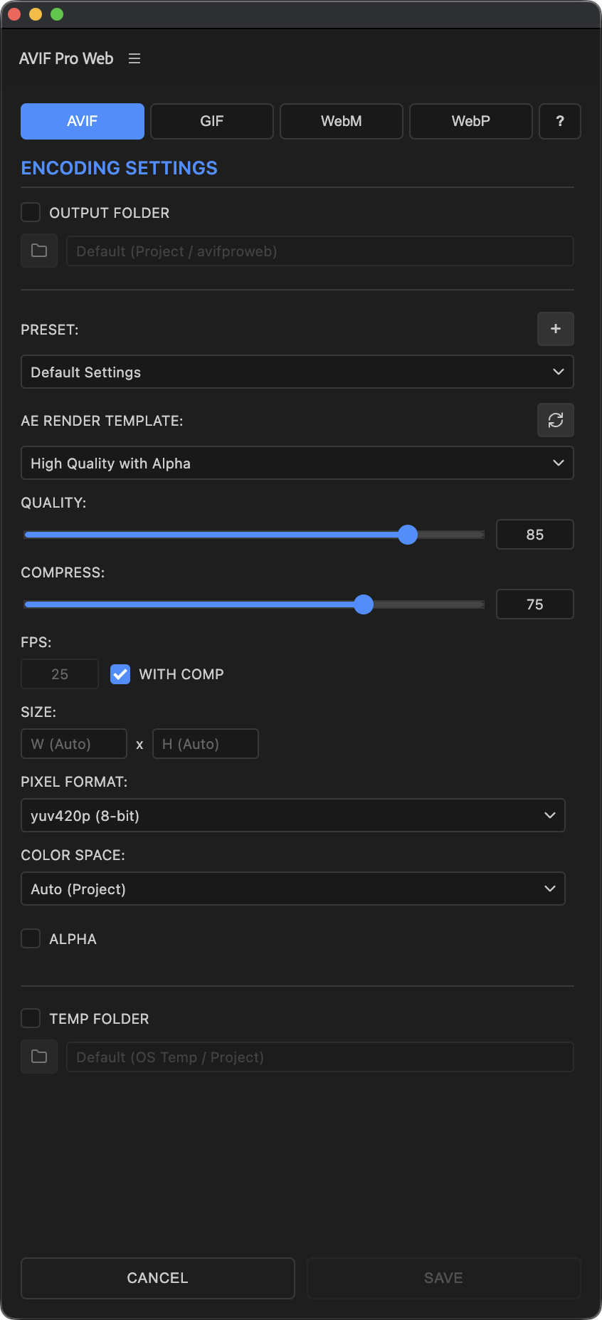
Task: Click the quality value field showing 85
Action: tap(535, 534)
